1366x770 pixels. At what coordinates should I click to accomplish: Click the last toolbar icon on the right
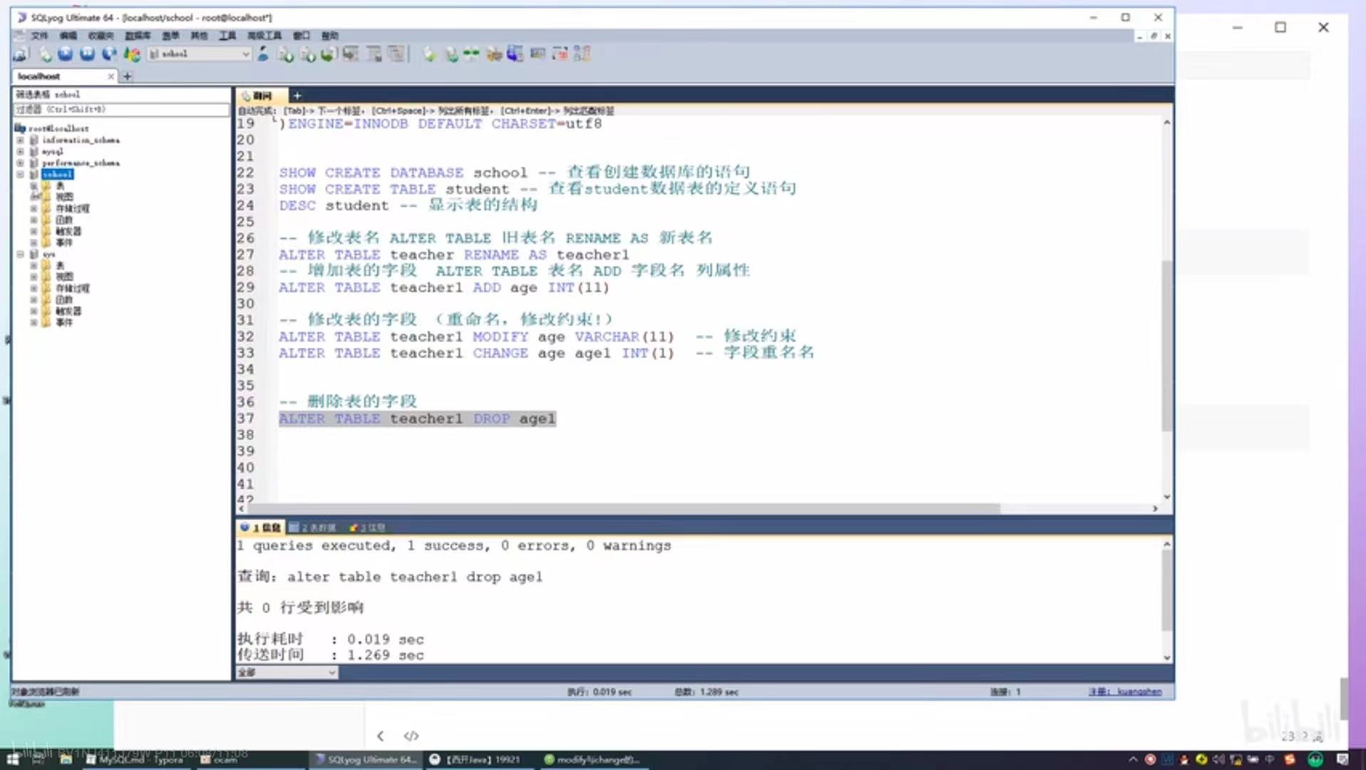(x=582, y=53)
